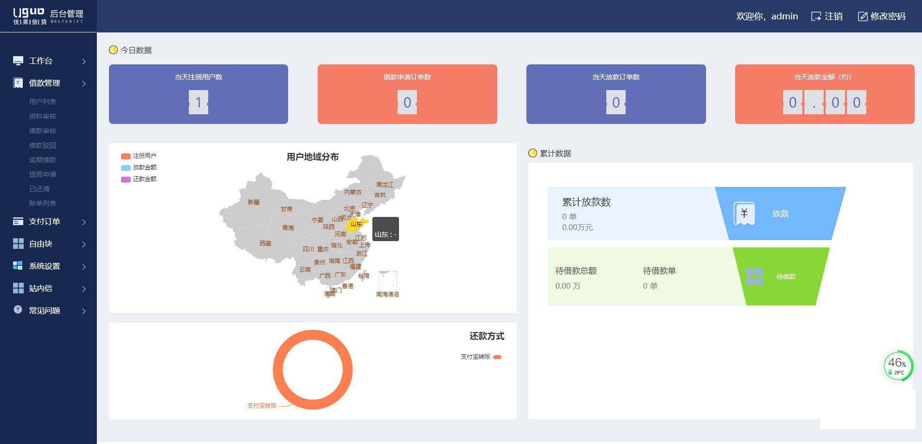Click the orange donut ring in 还款方式

pyautogui.click(x=277, y=370)
